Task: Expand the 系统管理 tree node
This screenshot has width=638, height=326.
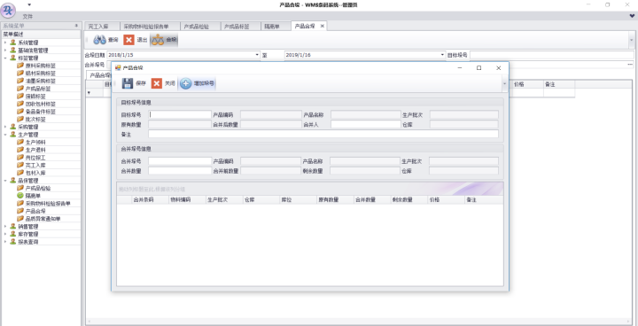Action: pyautogui.click(x=5, y=43)
